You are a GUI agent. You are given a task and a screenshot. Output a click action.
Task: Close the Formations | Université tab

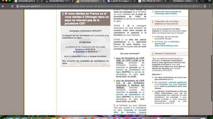[196, 1]
